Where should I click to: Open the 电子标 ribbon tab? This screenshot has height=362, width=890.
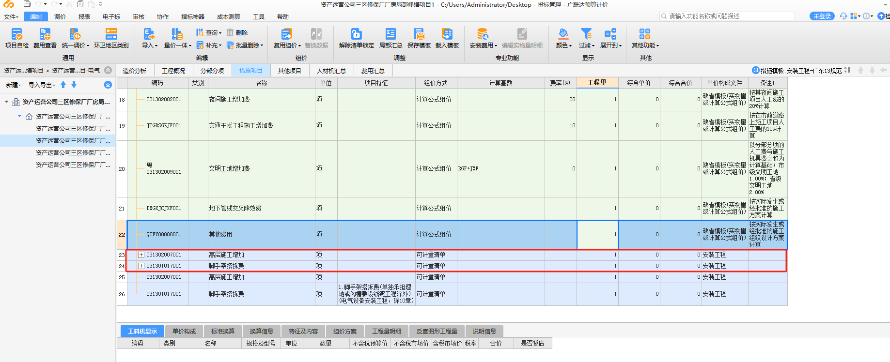coord(111,16)
